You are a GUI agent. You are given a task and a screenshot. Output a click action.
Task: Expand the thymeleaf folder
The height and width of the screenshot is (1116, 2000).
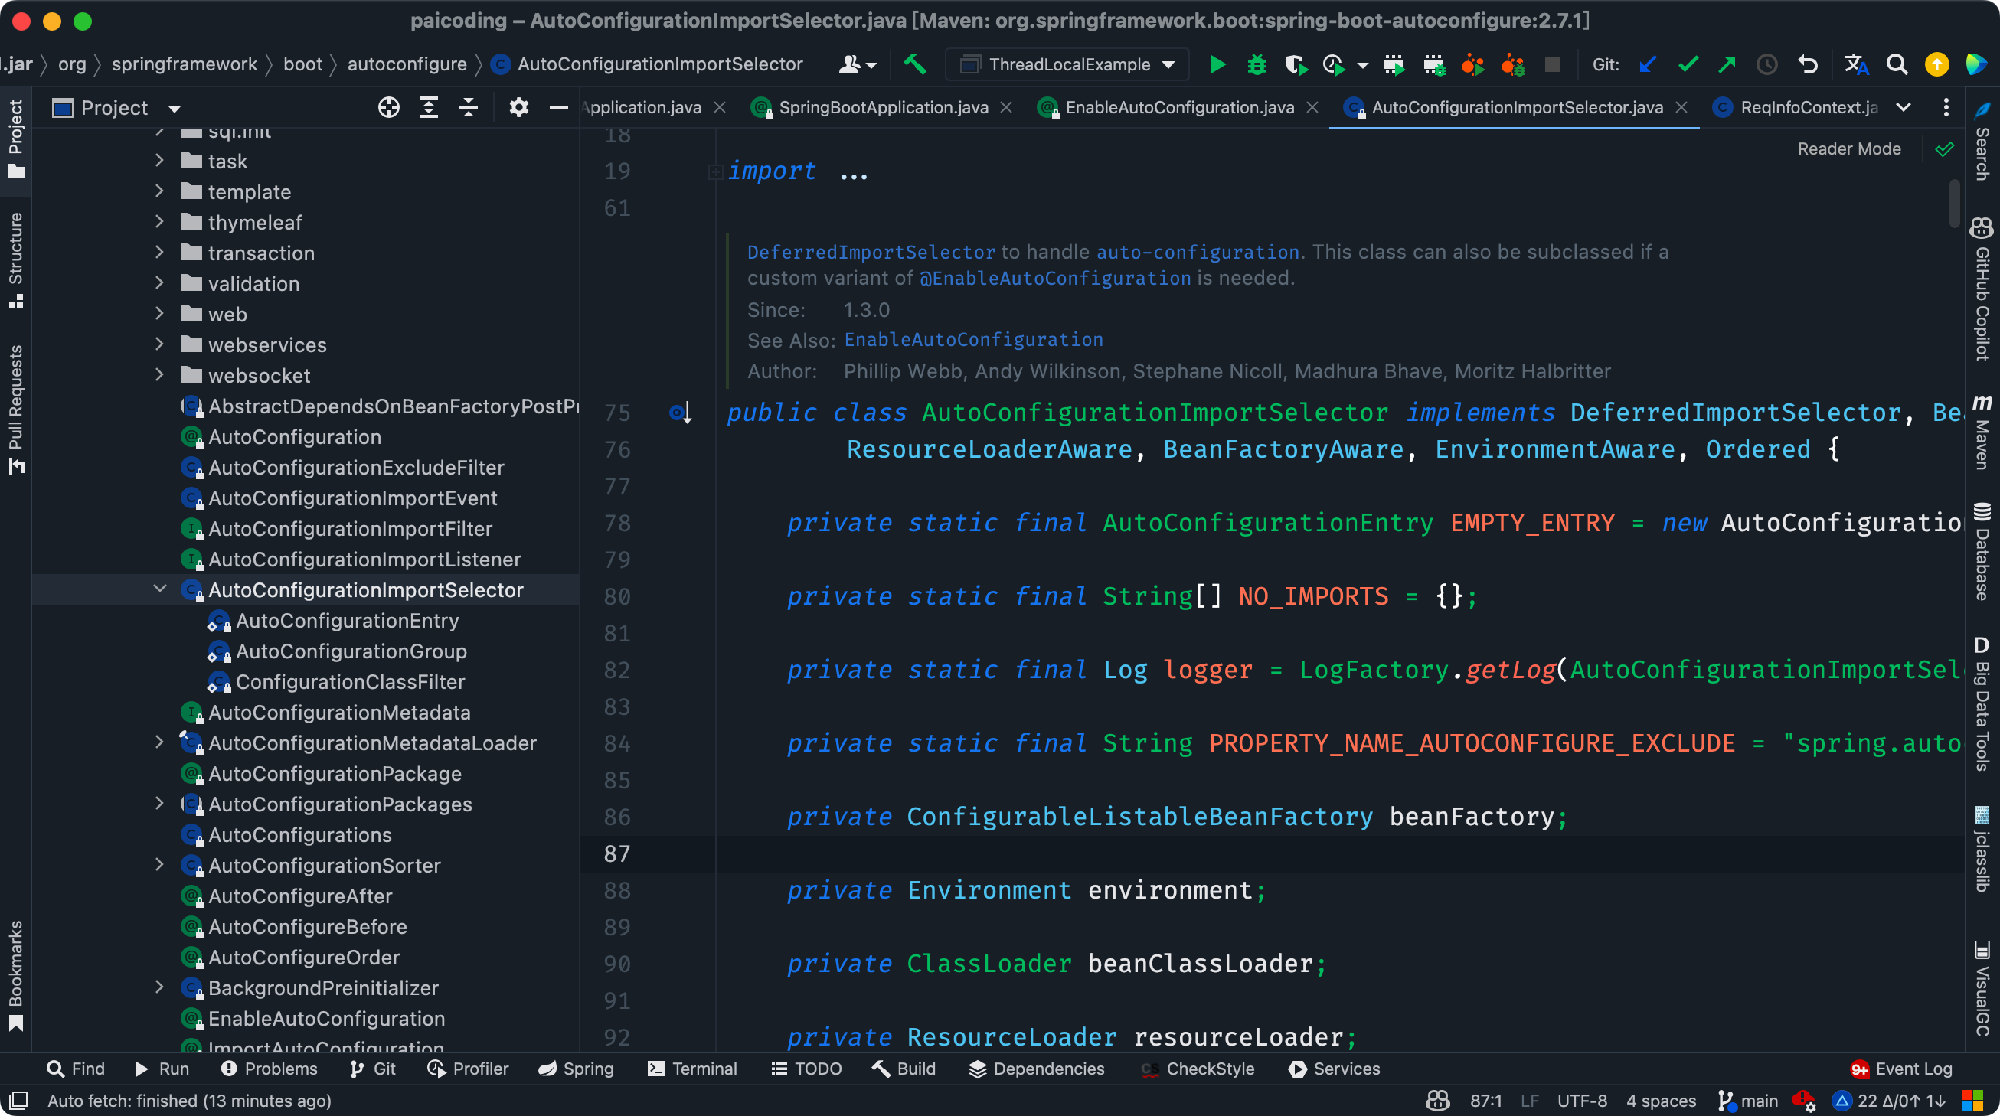click(x=160, y=222)
